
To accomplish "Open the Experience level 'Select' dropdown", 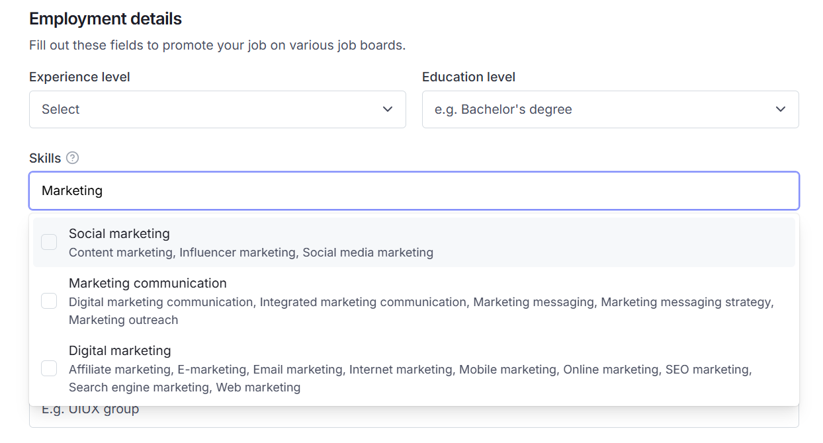I will (x=217, y=109).
